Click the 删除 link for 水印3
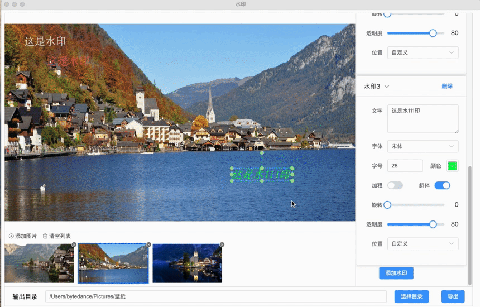 tap(447, 87)
